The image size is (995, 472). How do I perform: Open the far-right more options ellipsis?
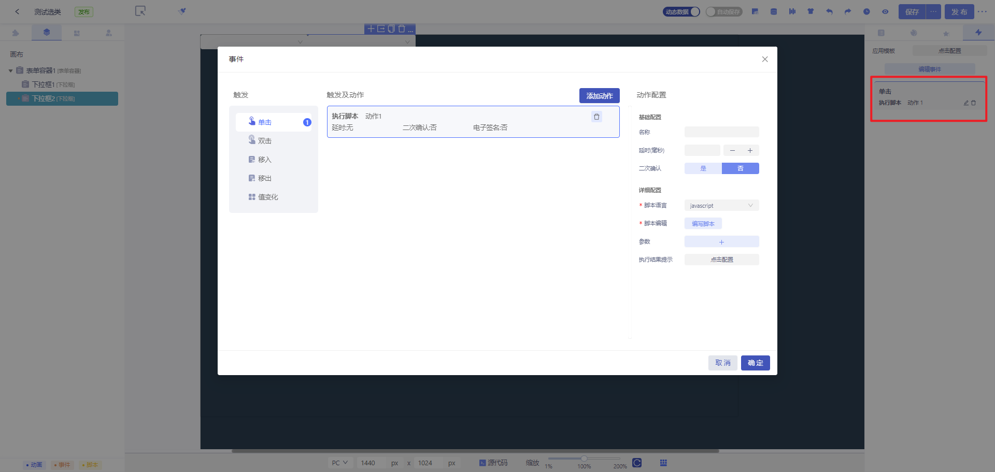[x=983, y=11]
